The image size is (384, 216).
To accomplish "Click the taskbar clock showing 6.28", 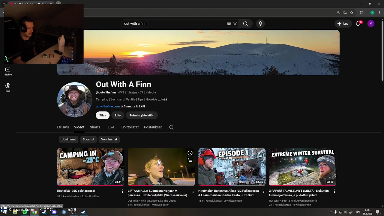I will click(367, 212).
